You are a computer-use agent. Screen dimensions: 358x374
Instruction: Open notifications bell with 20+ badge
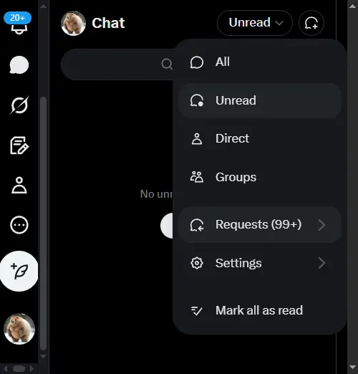(x=19, y=24)
